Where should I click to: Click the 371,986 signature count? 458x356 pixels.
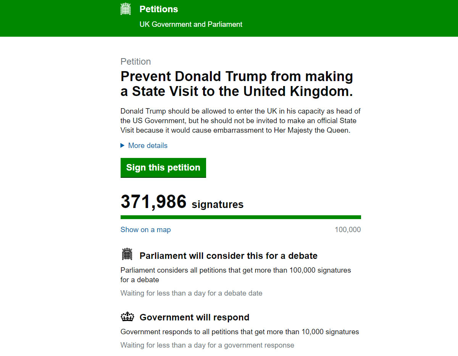(153, 202)
